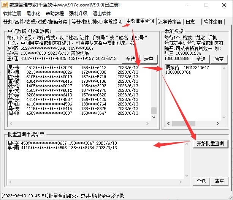
Task: Click the 中奖数据 list vertical scrollbar thumb
Action: coord(154,110)
